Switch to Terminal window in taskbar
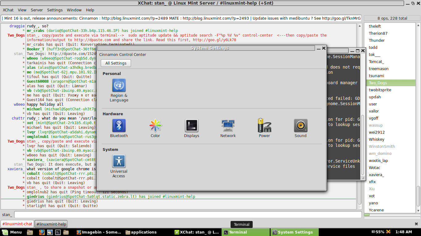 tap(246, 232)
